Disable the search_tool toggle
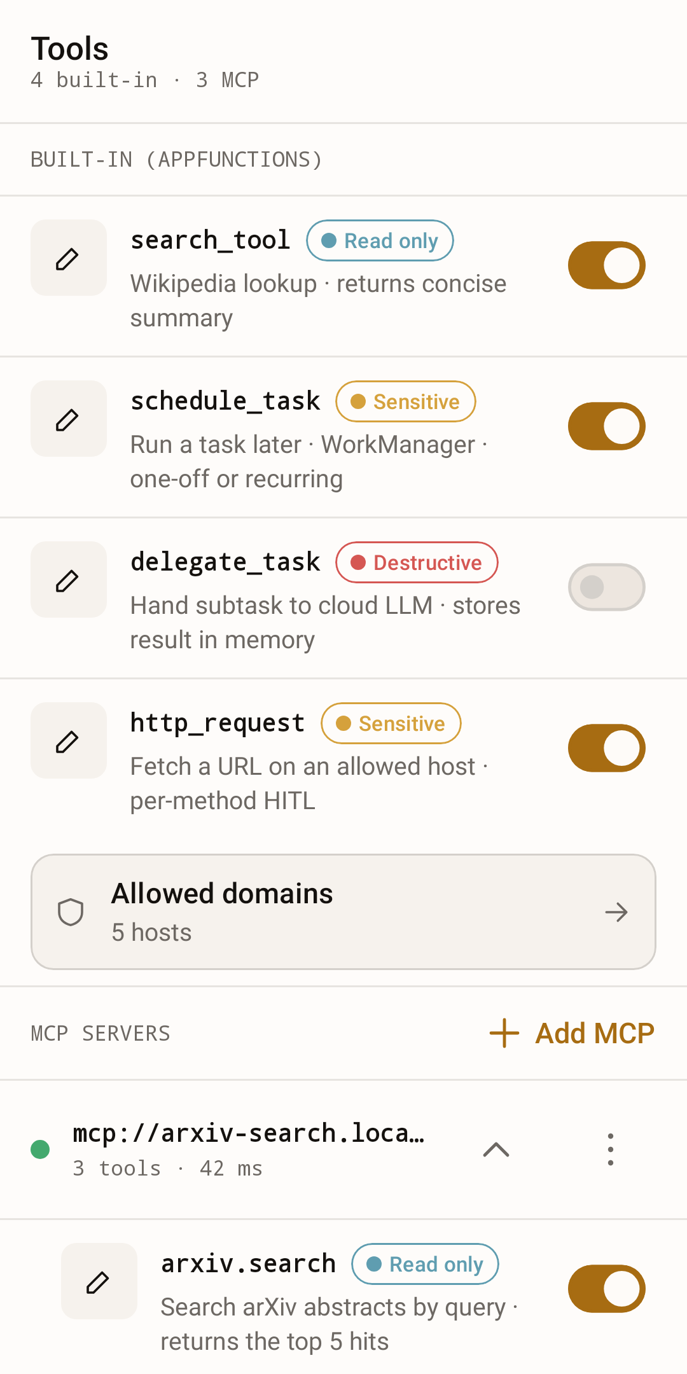This screenshot has height=1374, width=687. pyautogui.click(x=607, y=265)
